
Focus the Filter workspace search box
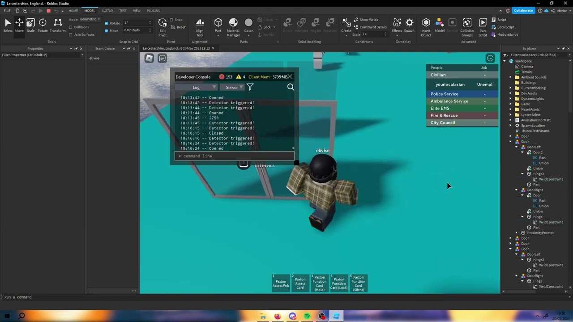tap(537, 55)
